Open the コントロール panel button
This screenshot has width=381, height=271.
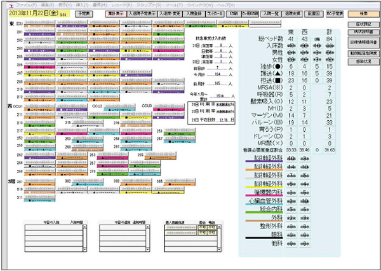pos(214,14)
